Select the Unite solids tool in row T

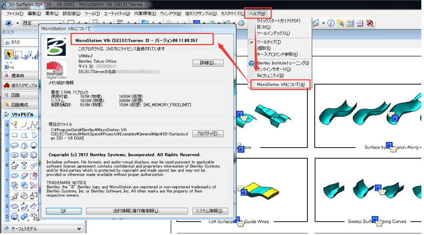pyautogui.click(x=14, y=186)
